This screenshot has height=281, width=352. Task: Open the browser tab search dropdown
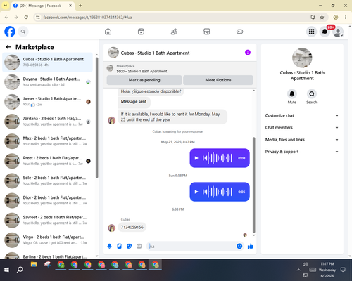click(5, 6)
